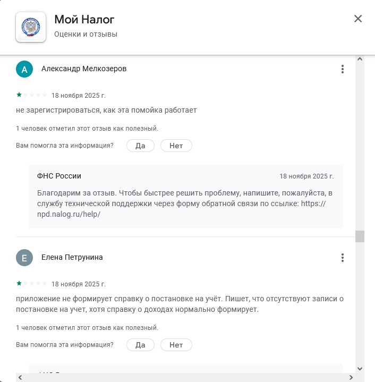The height and width of the screenshot is (382, 375).
Task: Click the vertical scrollbar up arrow
Action: click(x=360, y=59)
